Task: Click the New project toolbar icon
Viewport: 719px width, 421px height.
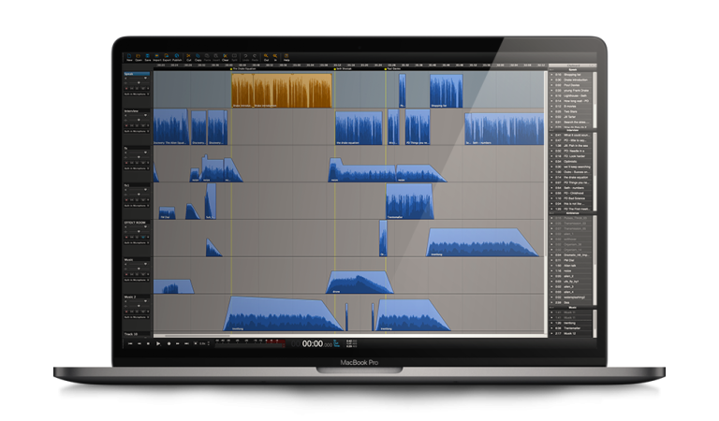Action: click(130, 55)
